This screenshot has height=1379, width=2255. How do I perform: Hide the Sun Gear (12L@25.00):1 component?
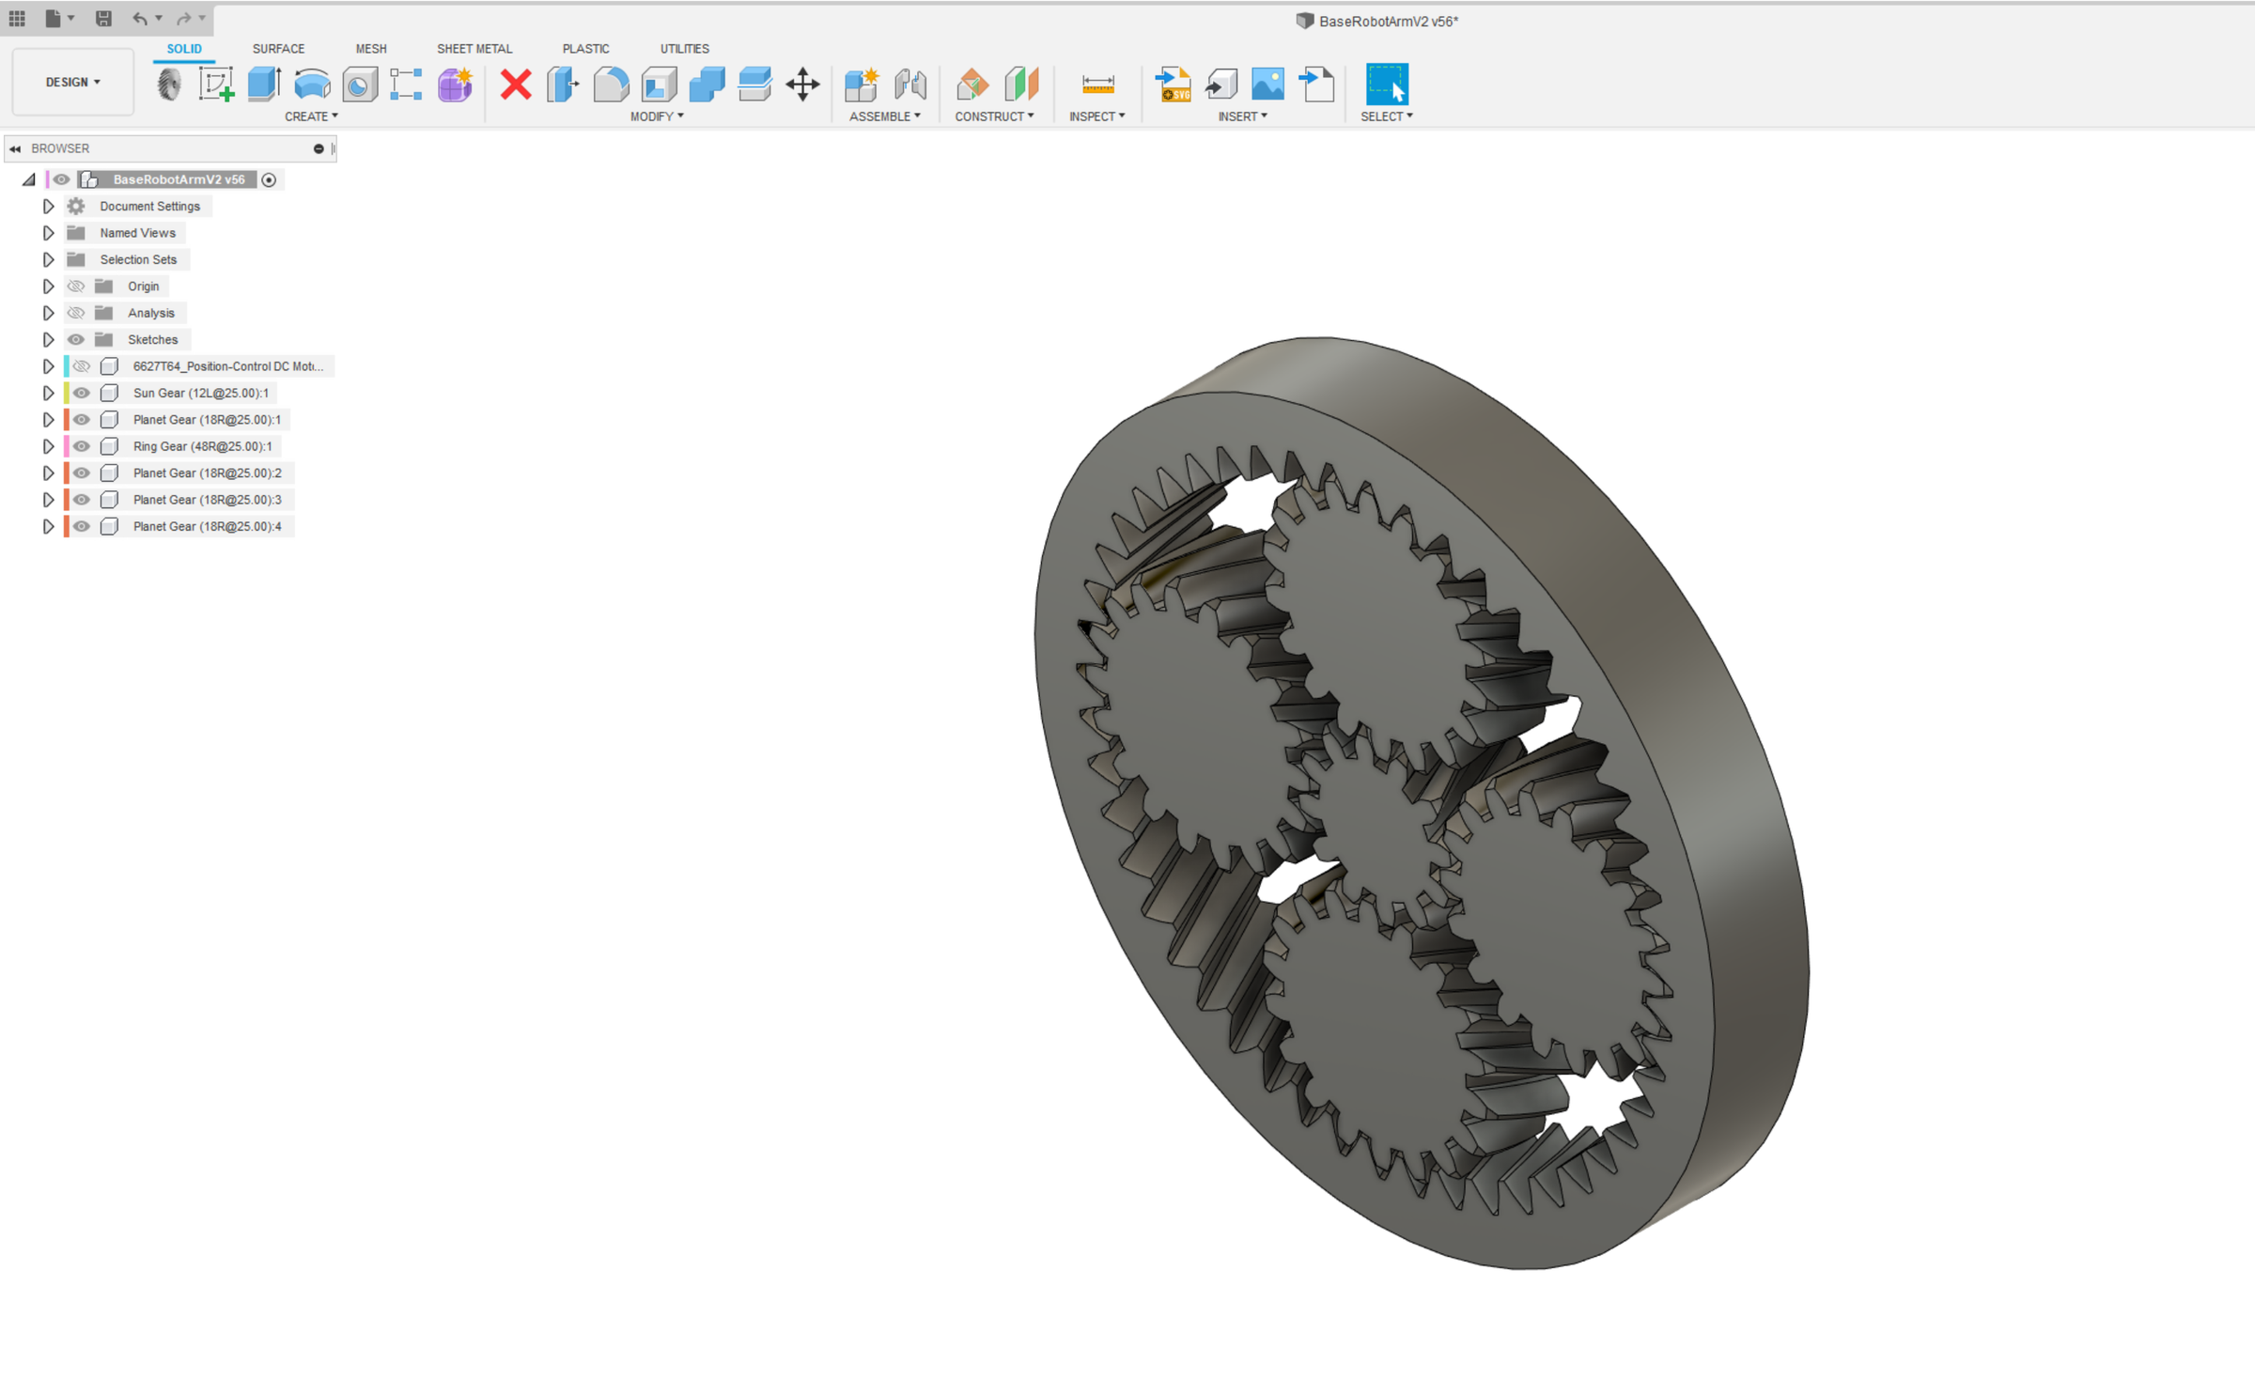tap(81, 393)
